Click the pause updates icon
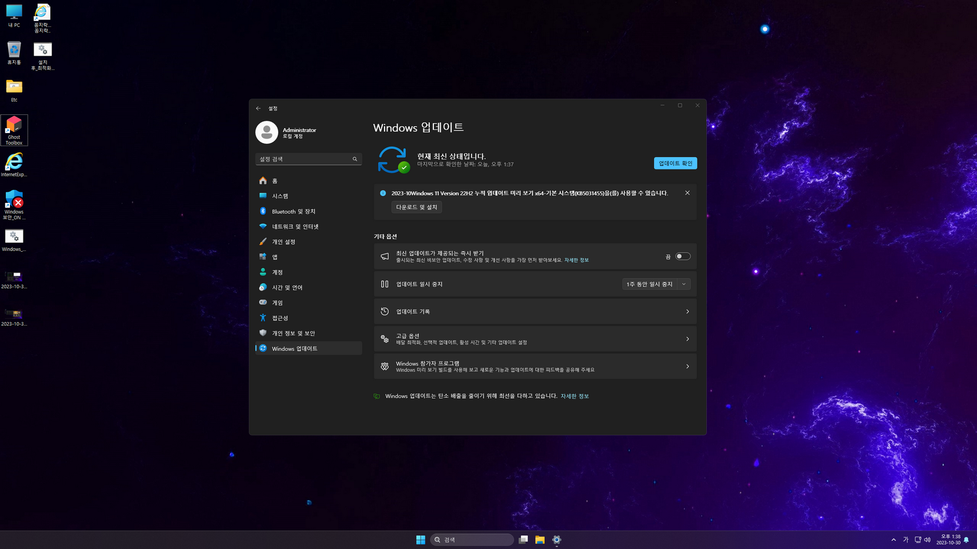The width and height of the screenshot is (977, 549). 385,284
